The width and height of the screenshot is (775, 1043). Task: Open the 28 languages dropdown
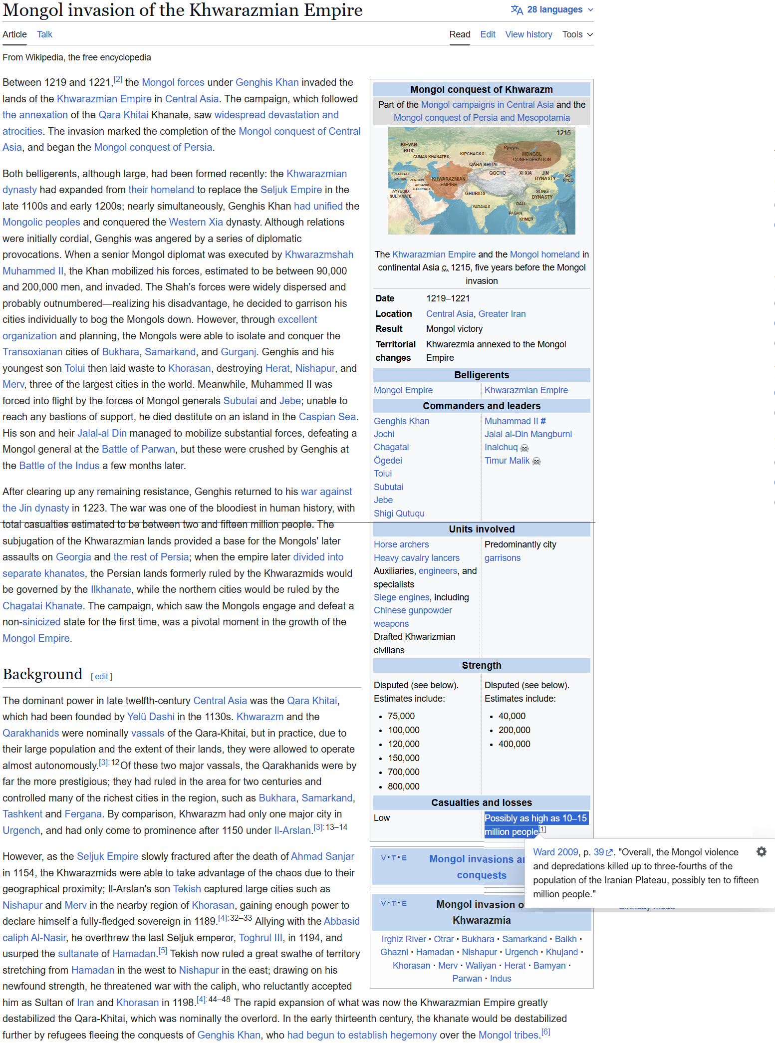[x=552, y=9]
